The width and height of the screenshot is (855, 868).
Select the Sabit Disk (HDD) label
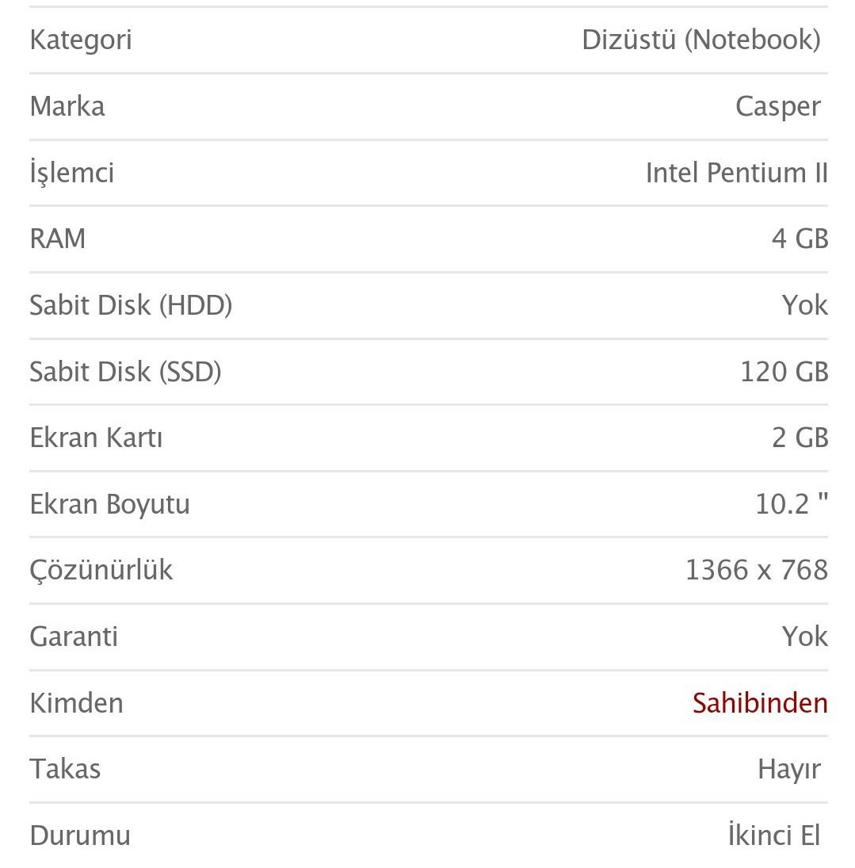click(x=132, y=305)
